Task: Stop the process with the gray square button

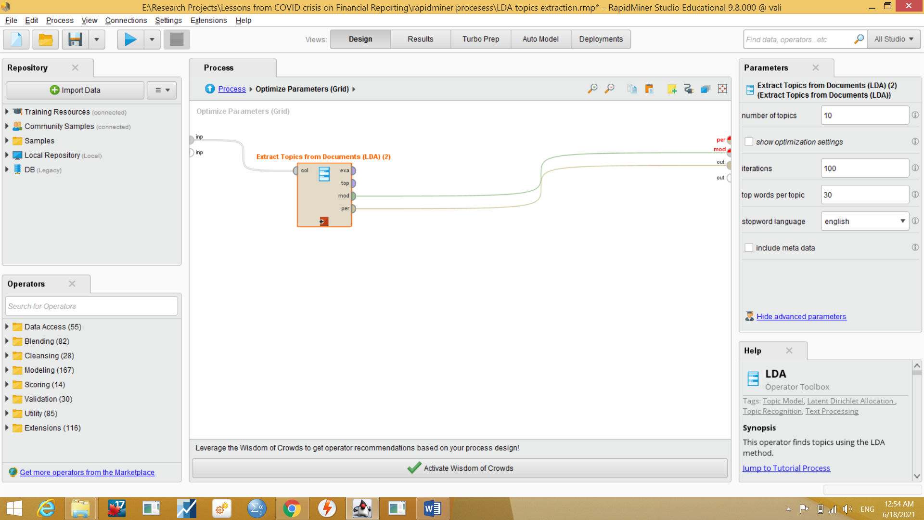Action: click(x=177, y=39)
